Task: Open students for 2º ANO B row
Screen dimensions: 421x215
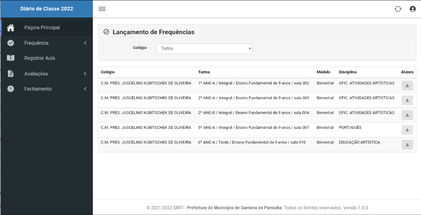Action: (x=407, y=115)
